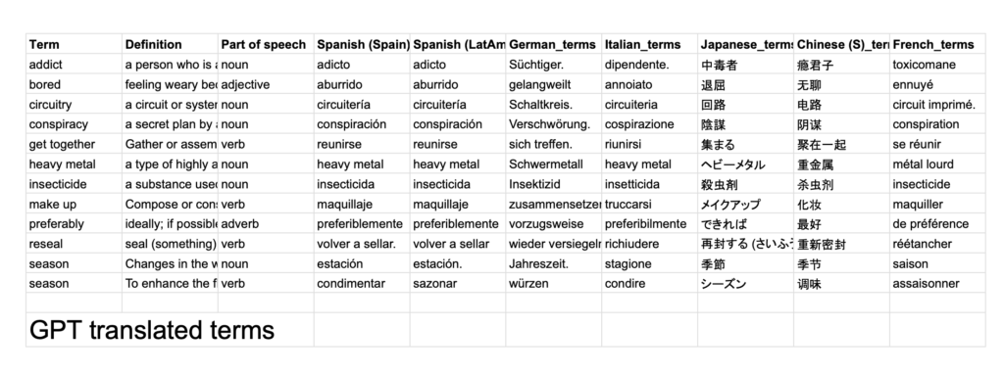The image size is (1004, 374).
Task: Click the 'French_terms' header cell
Action: (x=937, y=44)
